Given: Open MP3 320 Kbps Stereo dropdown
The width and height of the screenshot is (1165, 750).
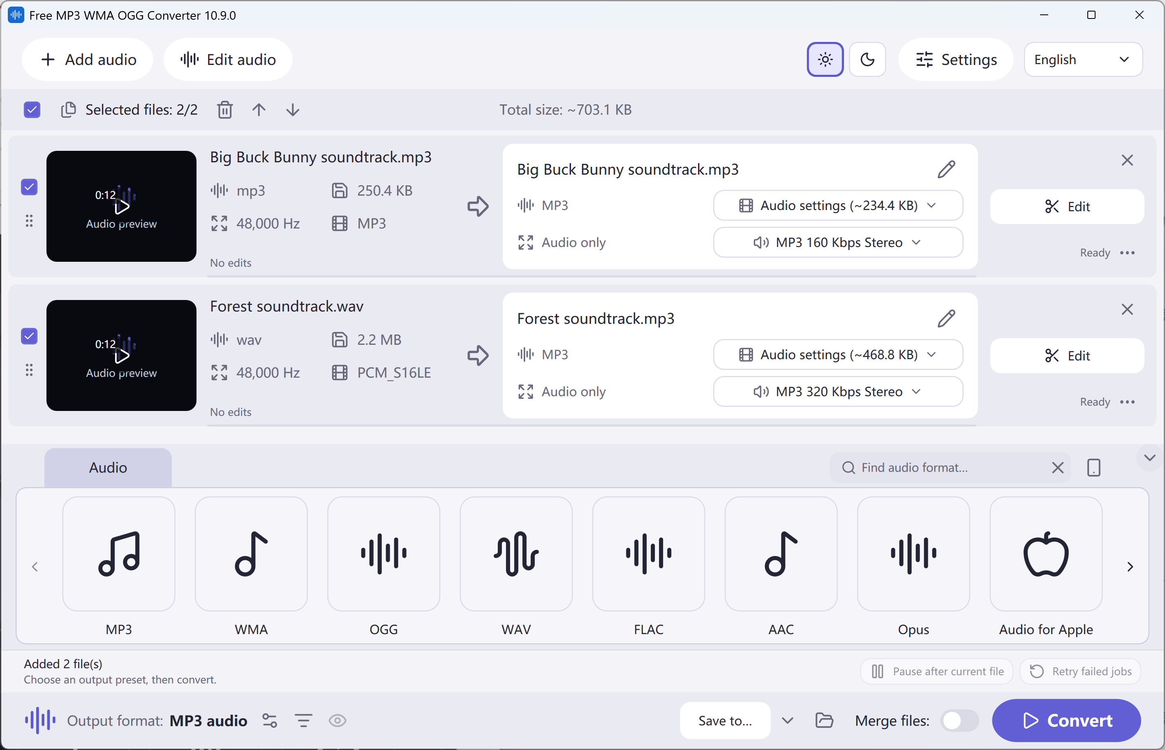Looking at the screenshot, I should [x=838, y=392].
